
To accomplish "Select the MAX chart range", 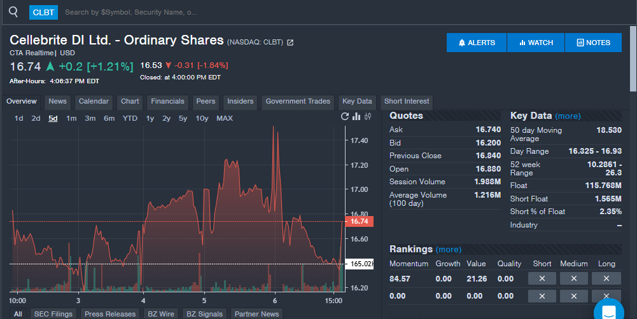I will tap(224, 118).
